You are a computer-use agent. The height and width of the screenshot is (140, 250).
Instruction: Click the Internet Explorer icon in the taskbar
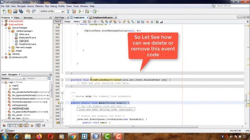(16, 136)
